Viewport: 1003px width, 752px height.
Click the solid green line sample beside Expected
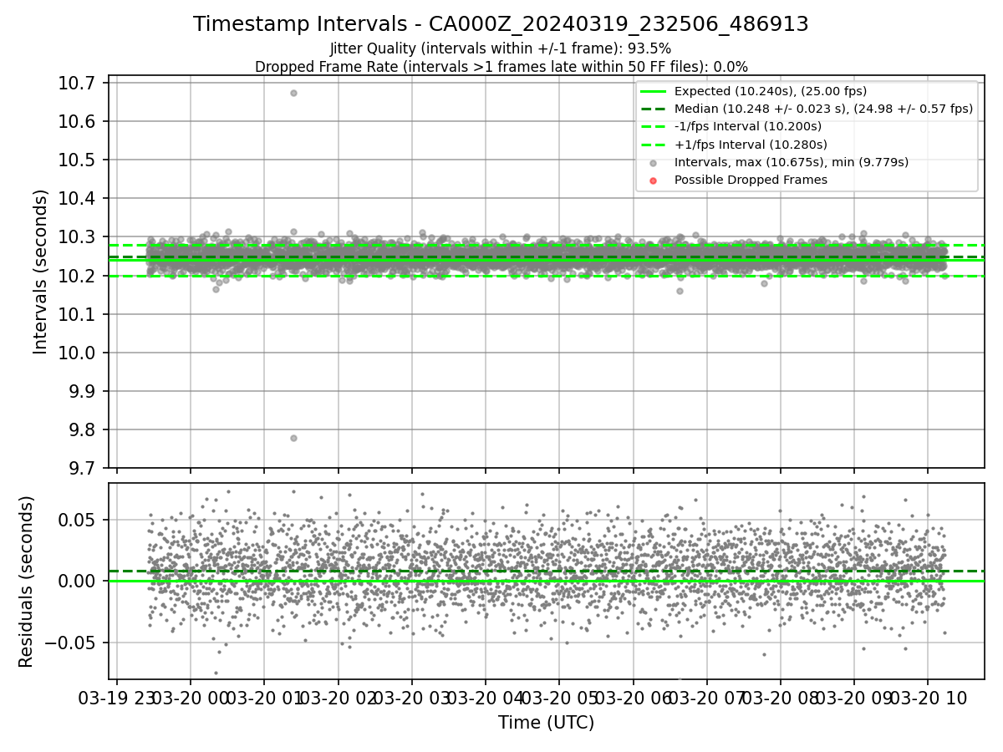coord(654,91)
